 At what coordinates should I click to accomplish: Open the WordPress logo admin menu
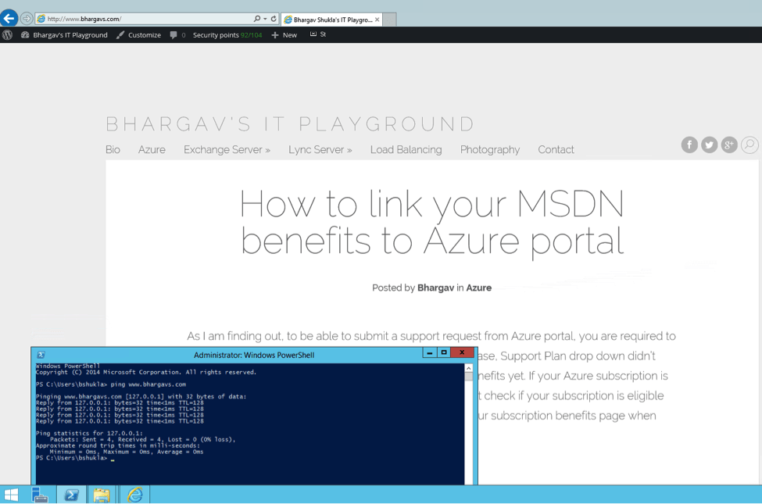click(x=8, y=35)
